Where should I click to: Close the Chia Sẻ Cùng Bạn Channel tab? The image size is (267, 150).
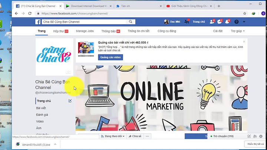coord(60,6)
